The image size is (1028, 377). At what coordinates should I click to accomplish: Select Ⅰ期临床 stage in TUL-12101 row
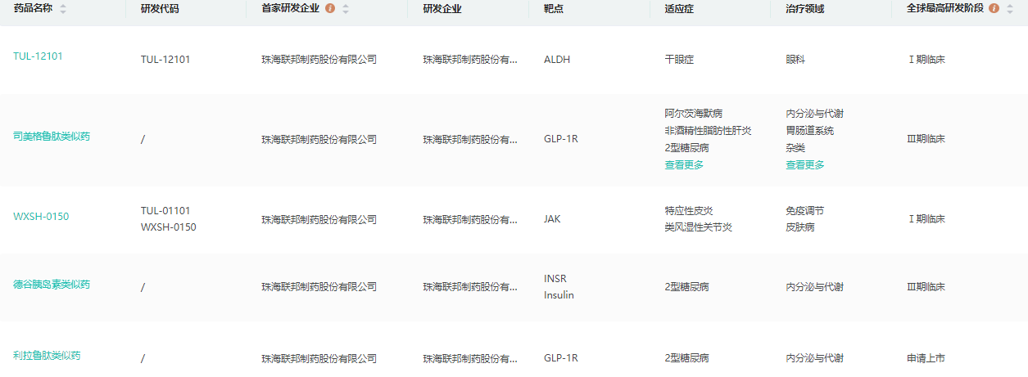[926, 60]
